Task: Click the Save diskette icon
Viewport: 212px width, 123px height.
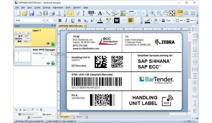Action: pyautogui.click(x=31, y=13)
